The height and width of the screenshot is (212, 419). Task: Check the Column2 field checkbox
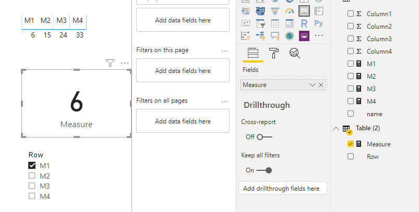pyautogui.click(x=351, y=26)
